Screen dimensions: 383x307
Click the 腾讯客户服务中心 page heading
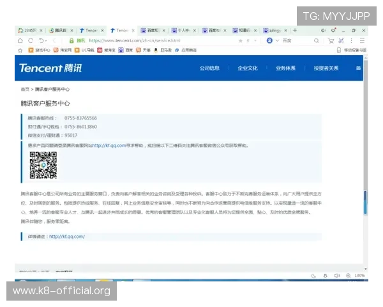click(45, 104)
